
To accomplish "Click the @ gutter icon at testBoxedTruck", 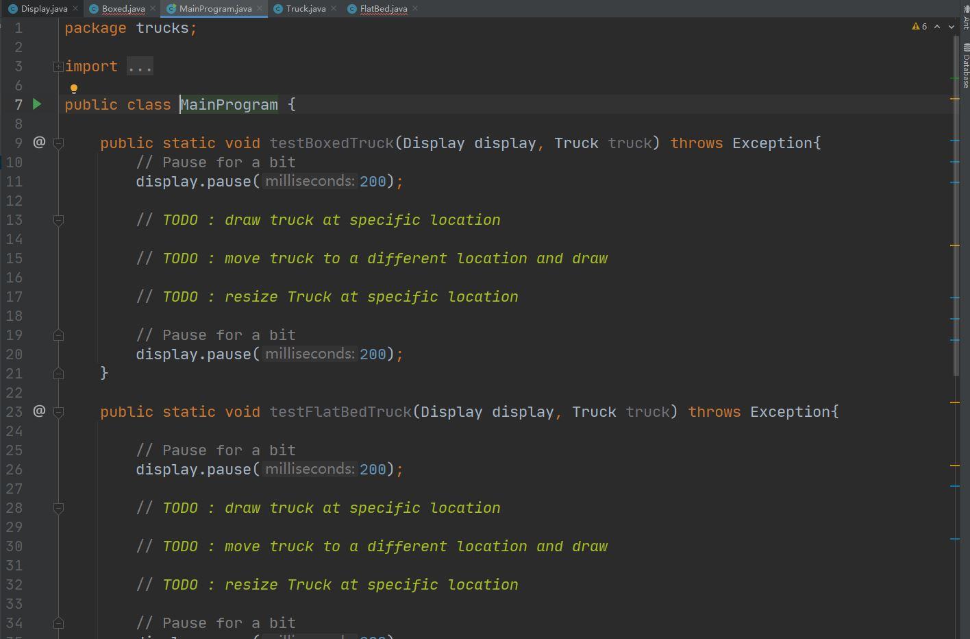I will (x=39, y=142).
